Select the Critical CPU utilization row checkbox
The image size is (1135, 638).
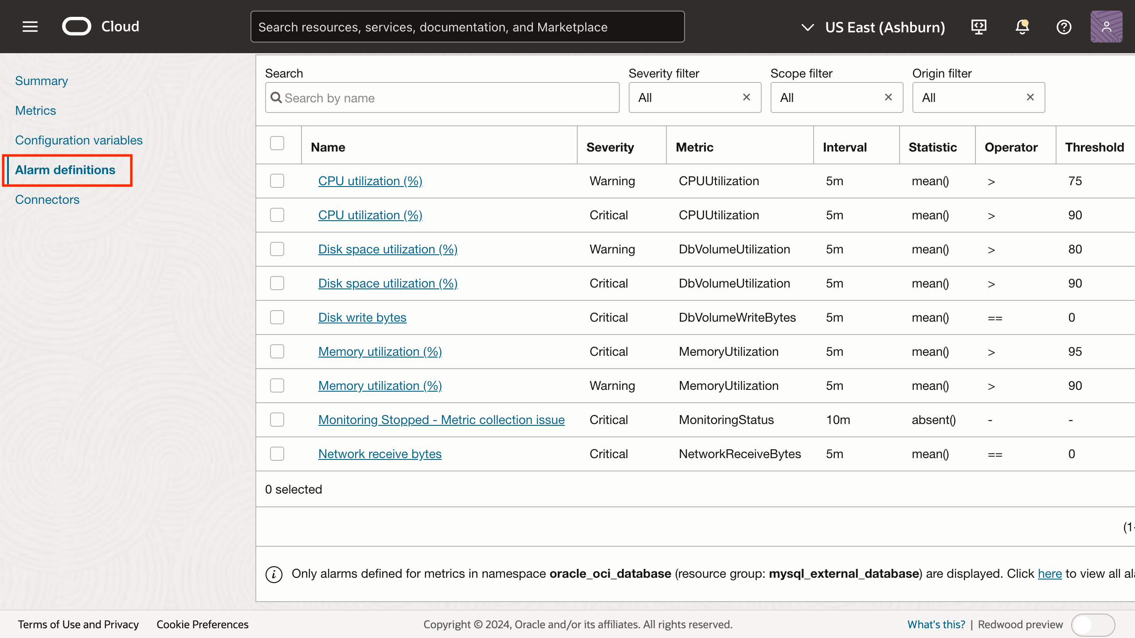coord(277,215)
